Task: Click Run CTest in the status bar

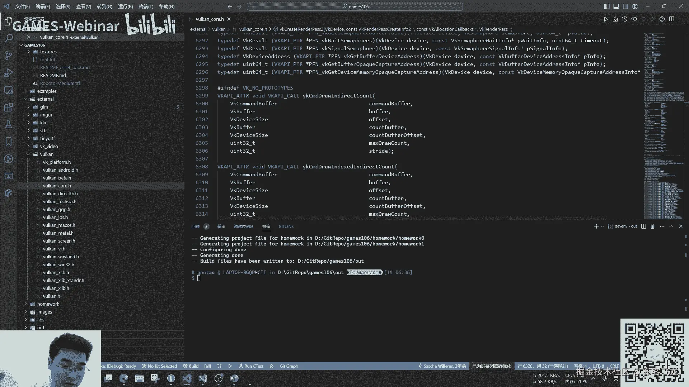Action: [251, 366]
